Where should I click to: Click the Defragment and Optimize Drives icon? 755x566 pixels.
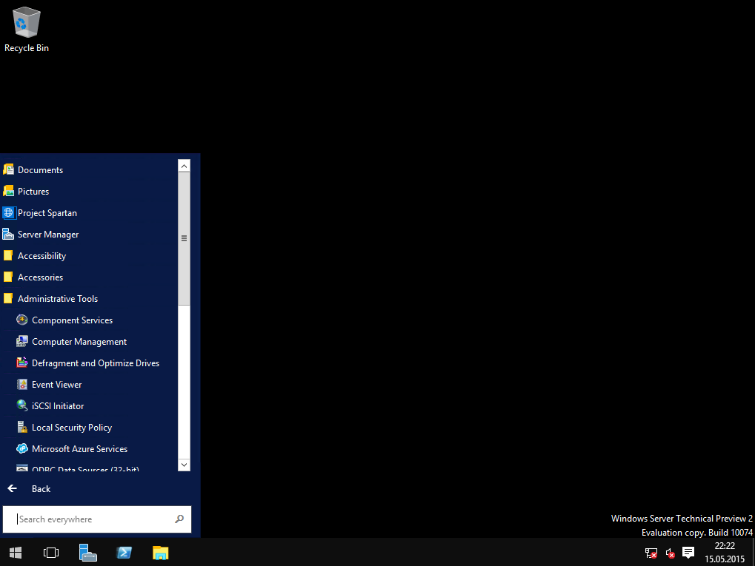(22, 363)
